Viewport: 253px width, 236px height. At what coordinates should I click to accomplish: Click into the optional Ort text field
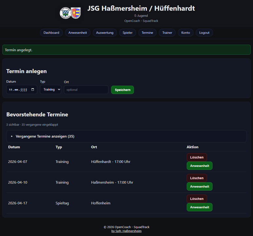click(x=86, y=89)
